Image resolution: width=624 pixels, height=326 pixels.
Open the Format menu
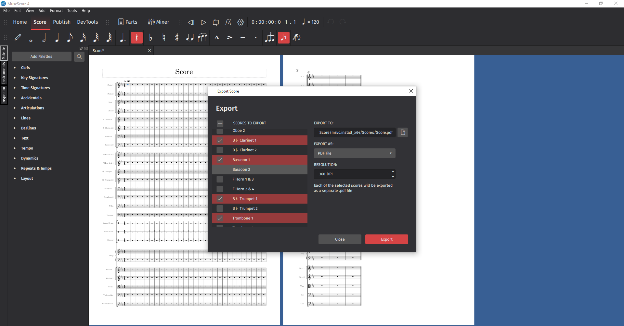tap(56, 11)
